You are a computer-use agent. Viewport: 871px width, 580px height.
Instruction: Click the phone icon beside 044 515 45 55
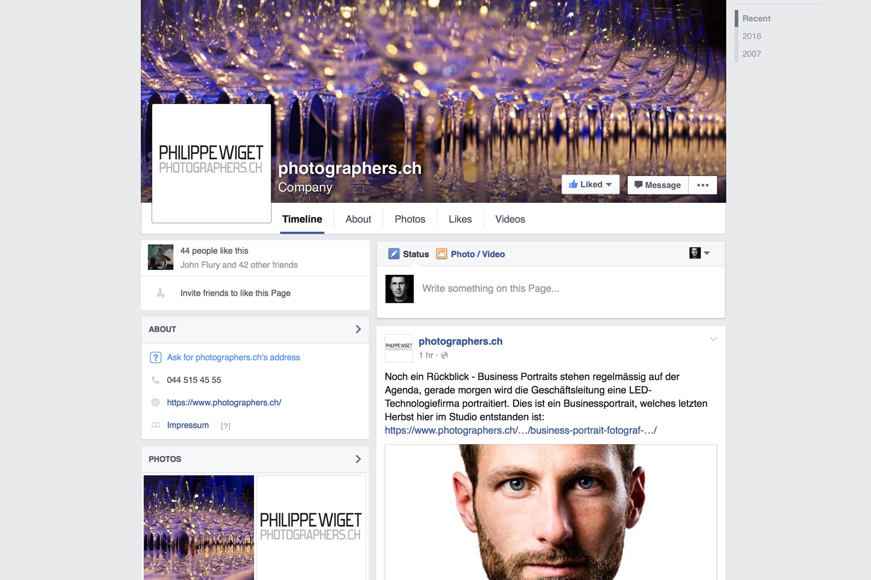(156, 380)
